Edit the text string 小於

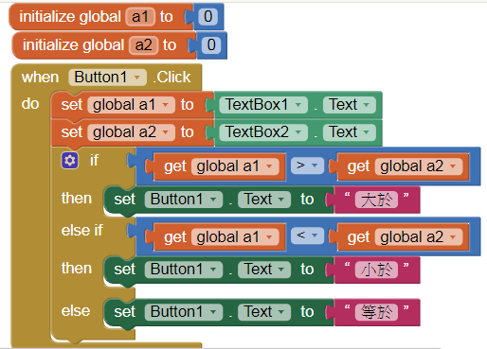tap(376, 270)
